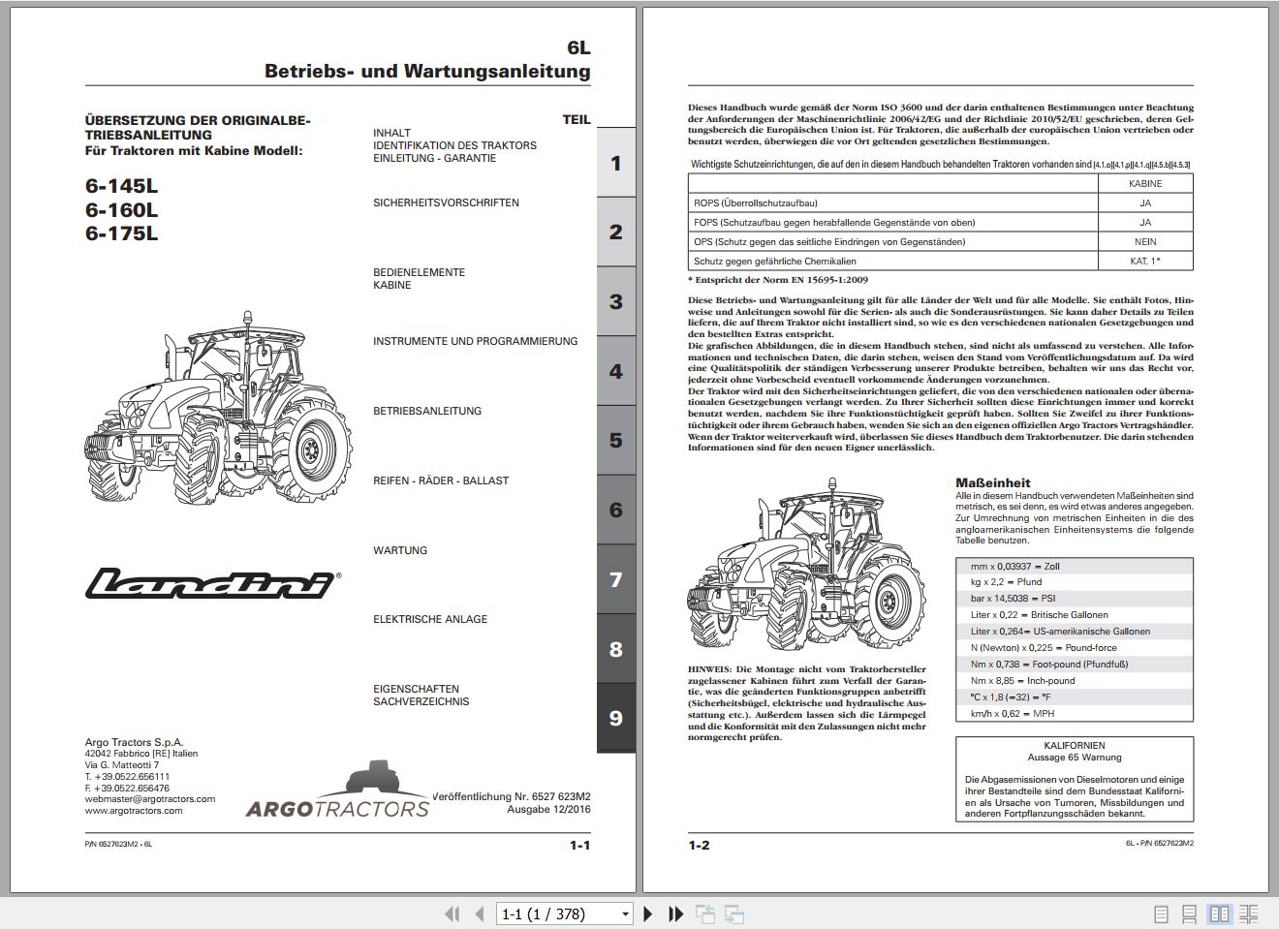The height and width of the screenshot is (929, 1279).
Task: Click REIFEN - RÄDER - BALLAST entry
Action: [x=441, y=480]
